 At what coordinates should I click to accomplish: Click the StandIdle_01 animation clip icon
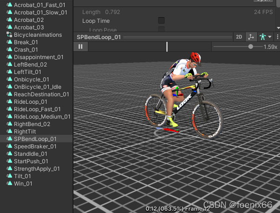click(9, 153)
